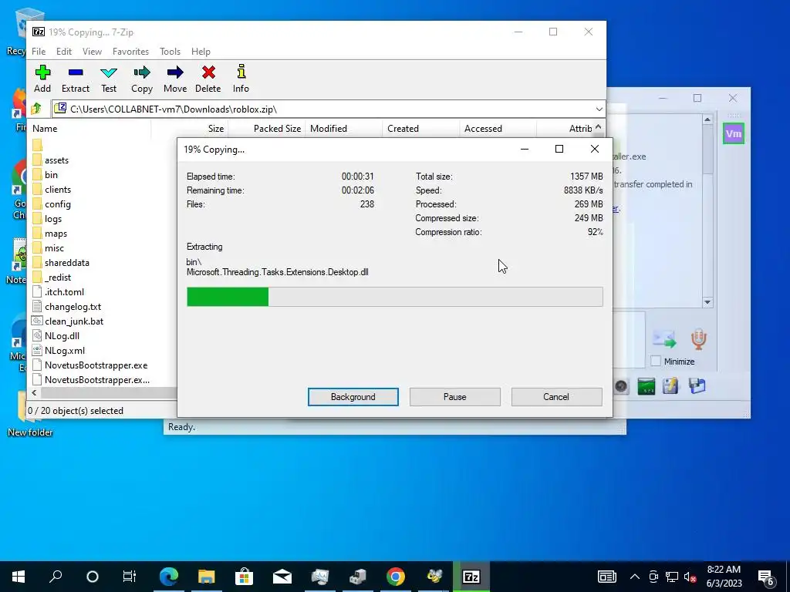Open Microsoft Store from the taskbar

pos(245,577)
